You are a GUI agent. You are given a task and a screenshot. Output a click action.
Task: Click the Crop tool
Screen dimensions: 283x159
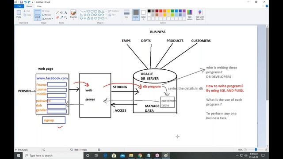point(46,11)
